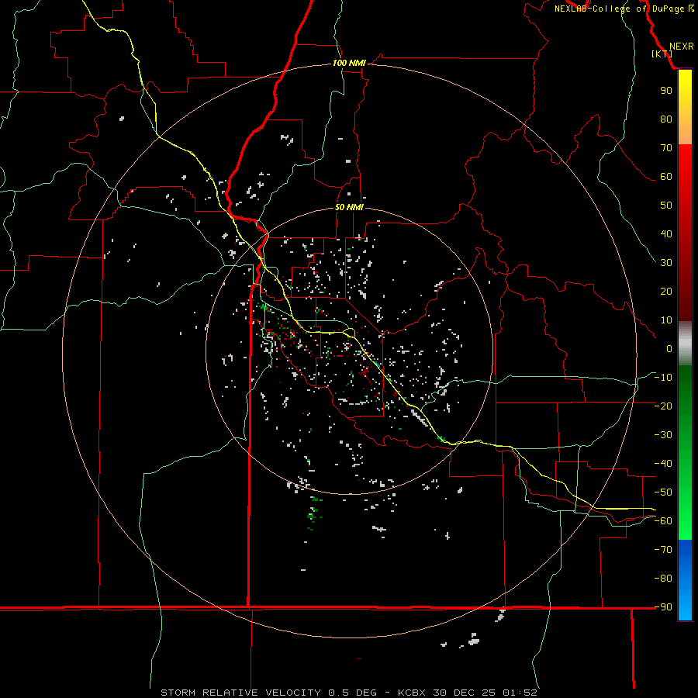698x698 pixels.
Task: Click the -60 value on velocity scale
Action: click(x=663, y=521)
